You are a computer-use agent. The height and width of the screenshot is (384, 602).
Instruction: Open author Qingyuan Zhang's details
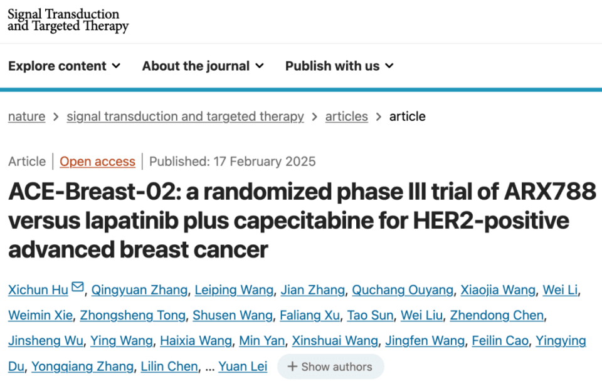coord(139,290)
